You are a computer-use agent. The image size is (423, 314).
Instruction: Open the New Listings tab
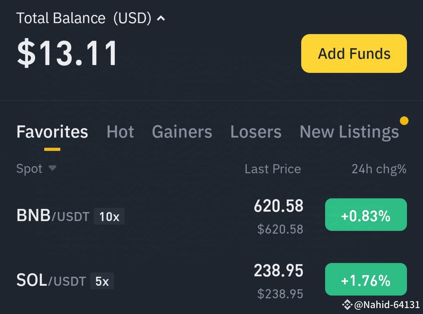349,132
